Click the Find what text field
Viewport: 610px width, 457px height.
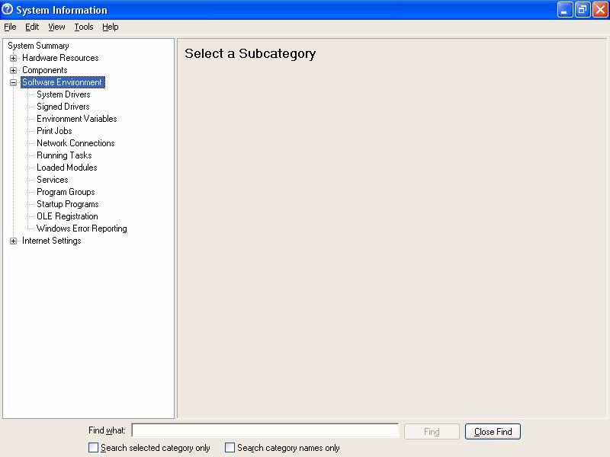(x=265, y=430)
